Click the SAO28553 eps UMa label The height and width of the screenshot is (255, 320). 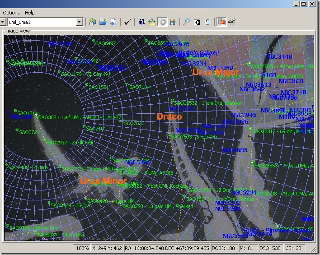point(284,166)
